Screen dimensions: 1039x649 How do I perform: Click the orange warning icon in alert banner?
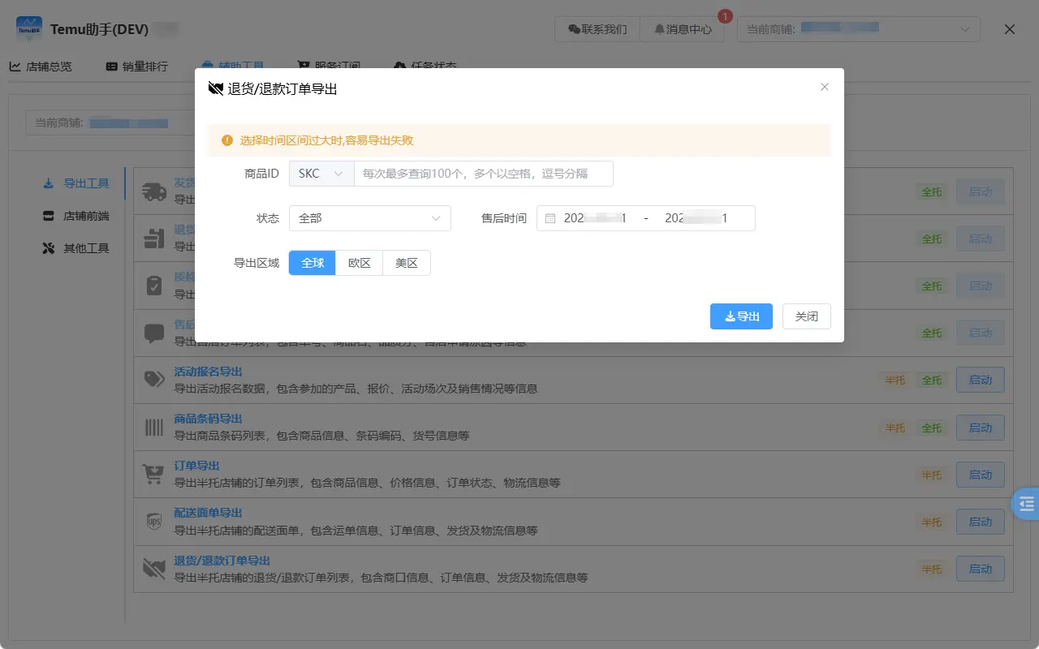pyautogui.click(x=226, y=140)
